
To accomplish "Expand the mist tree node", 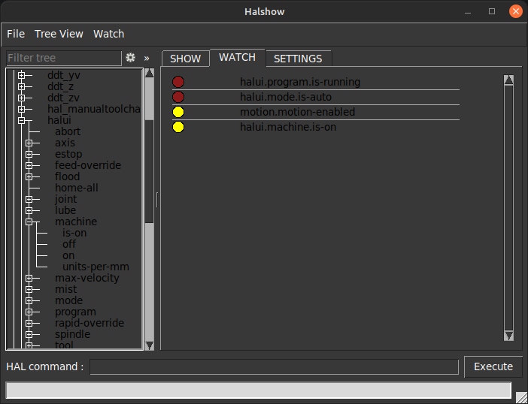I will (29, 289).
